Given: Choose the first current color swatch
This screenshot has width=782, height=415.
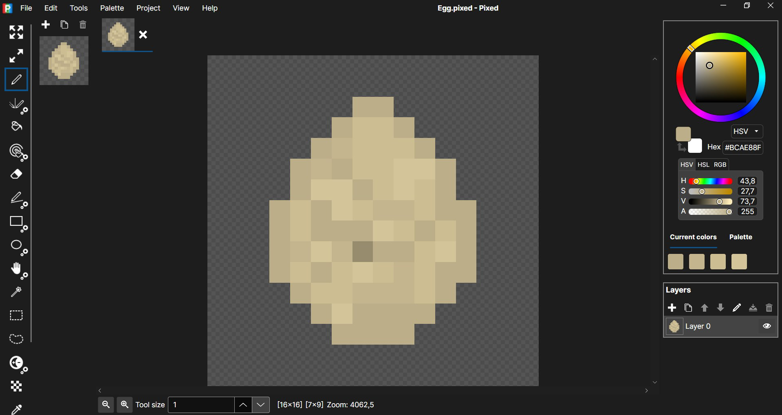Looking at the screenshot, I should [x=675, y=262].
